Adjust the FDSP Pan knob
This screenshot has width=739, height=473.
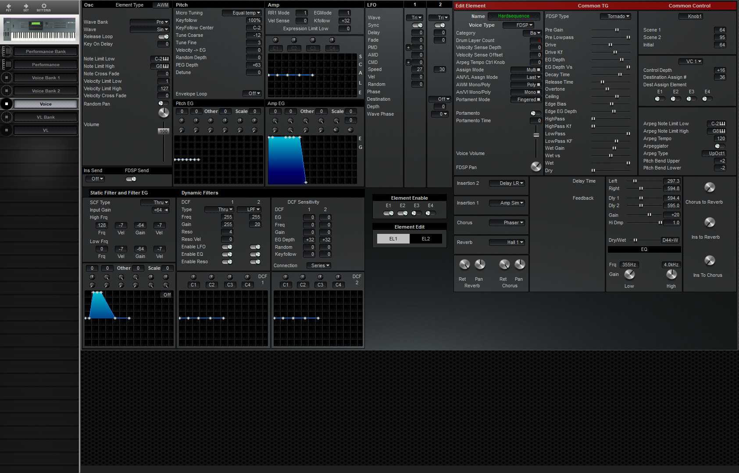pos(536,166)
